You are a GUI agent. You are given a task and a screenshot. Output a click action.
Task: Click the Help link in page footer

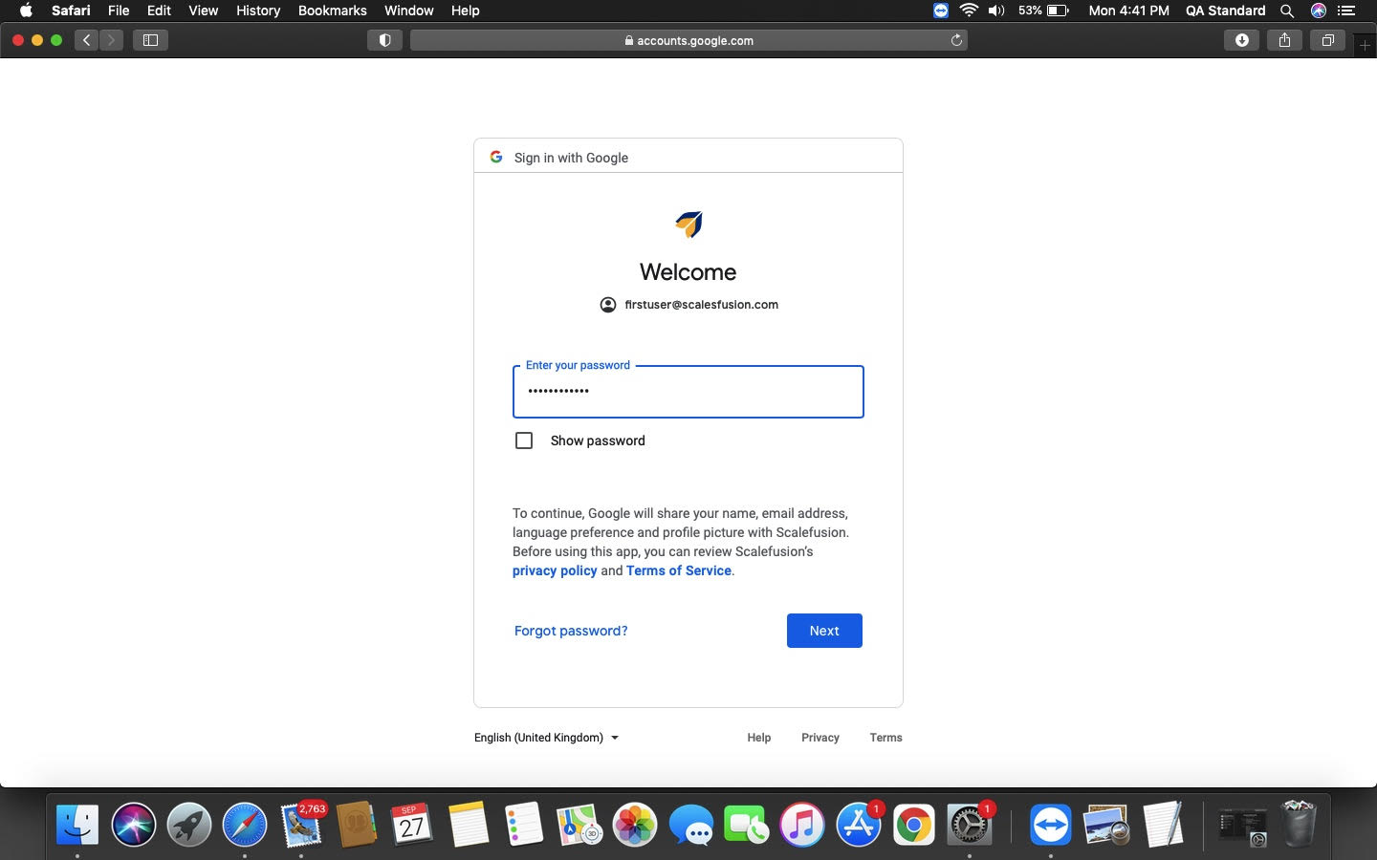[759, 738]
